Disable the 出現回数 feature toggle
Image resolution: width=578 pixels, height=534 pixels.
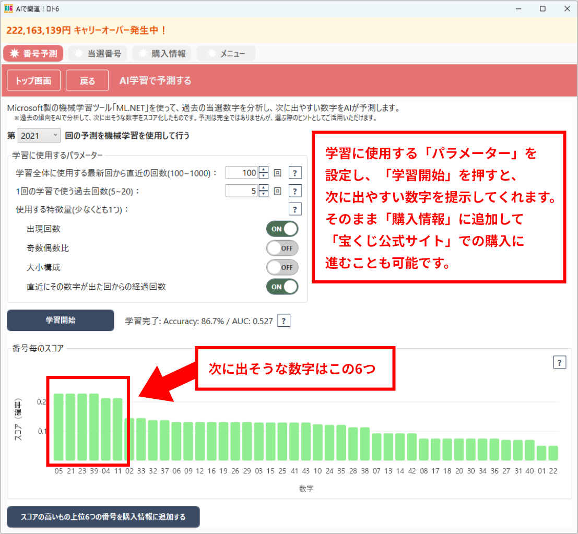[282, 229]
